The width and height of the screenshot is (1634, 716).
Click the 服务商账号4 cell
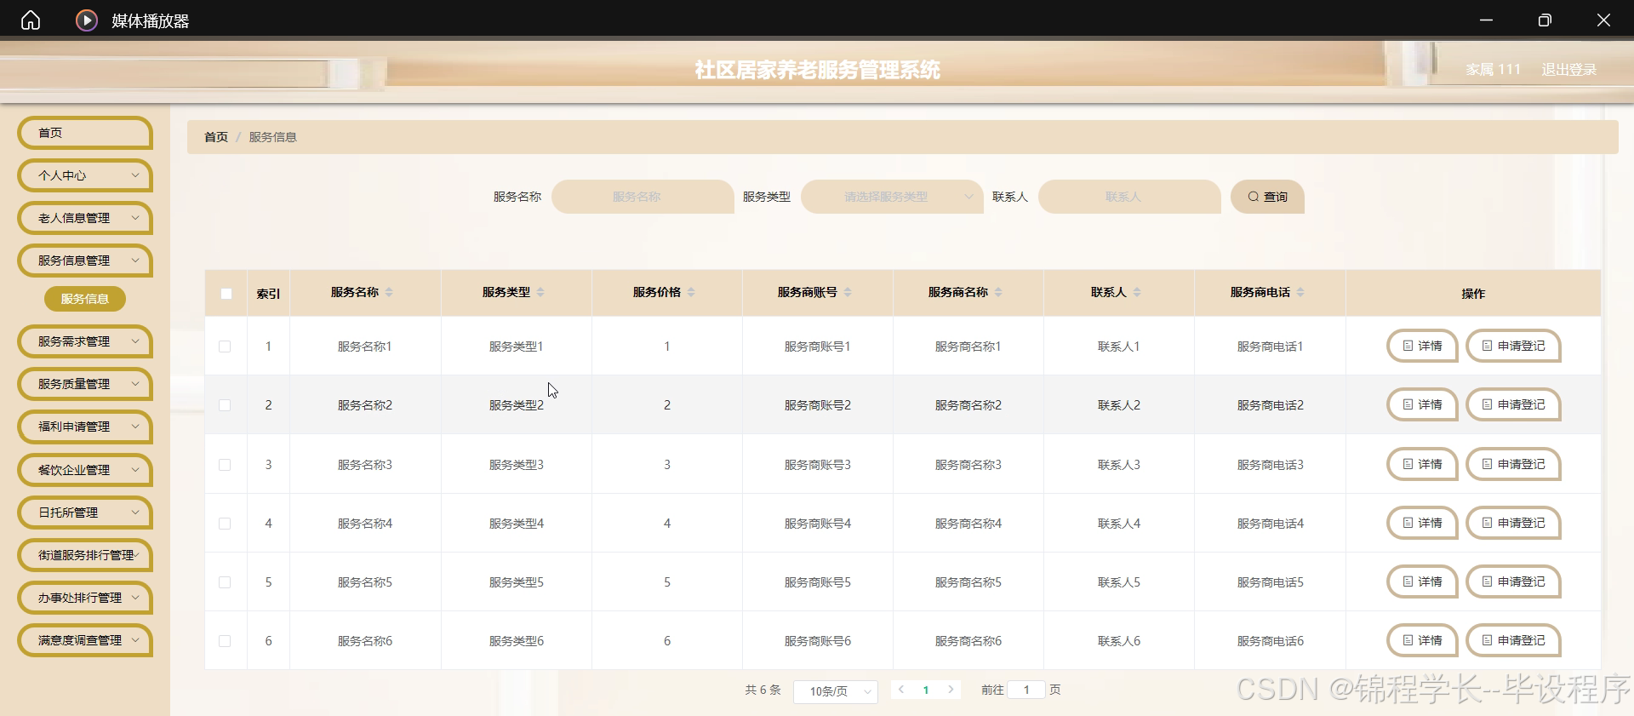click(x=818, y=524)
